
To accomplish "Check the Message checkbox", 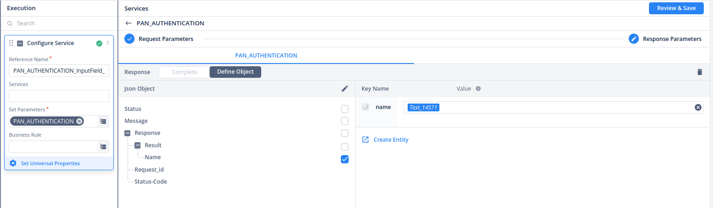I will pos(345,121).
